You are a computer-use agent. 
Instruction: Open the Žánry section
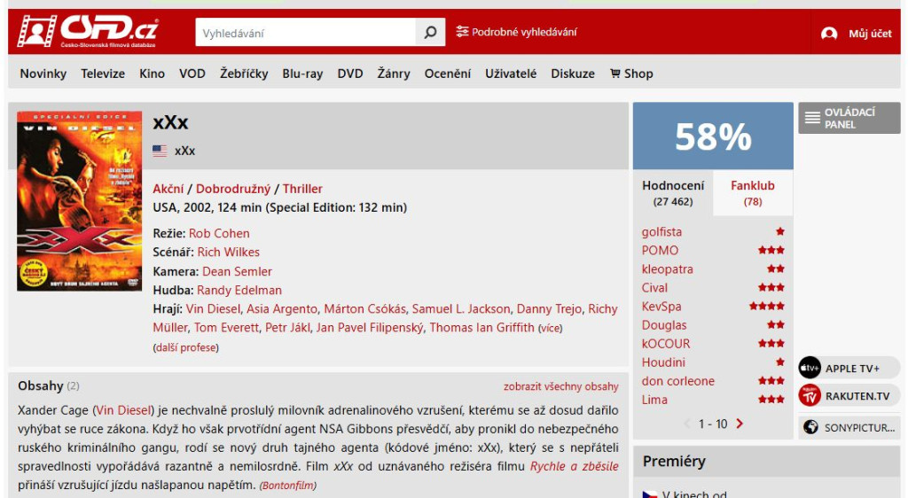(x=394, y=74)
